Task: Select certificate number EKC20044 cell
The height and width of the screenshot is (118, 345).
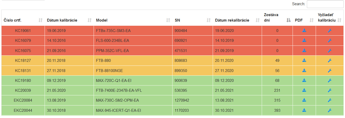Action: pyautogui.click(x=23, y=110)
